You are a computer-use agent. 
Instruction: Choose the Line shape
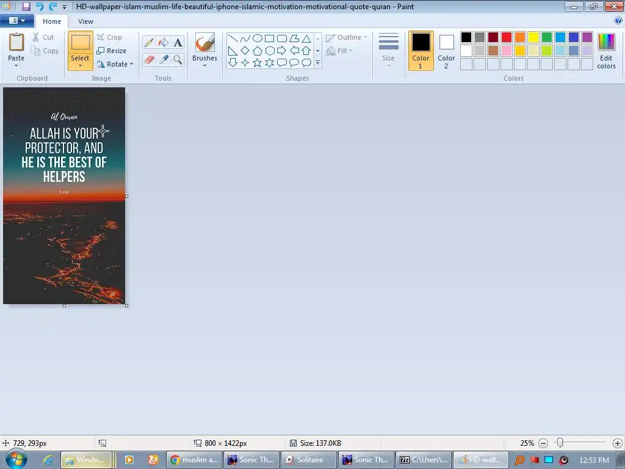tap(233, 38)
